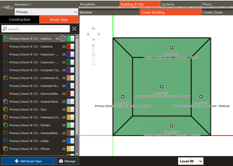Click the Gym room type stack icon

(6, 109)
